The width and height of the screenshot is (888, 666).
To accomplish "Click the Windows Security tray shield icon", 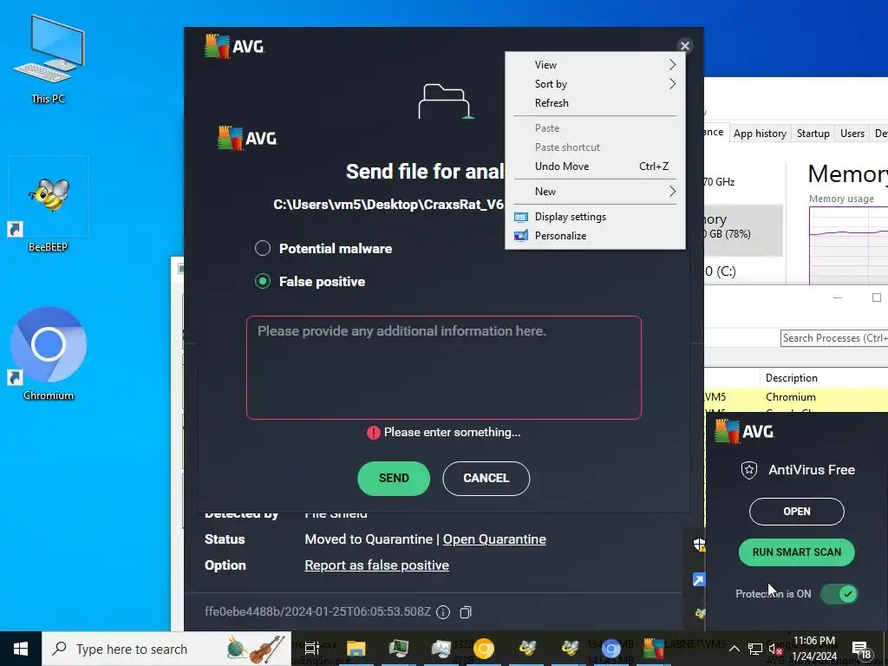I will coord(700,545).
